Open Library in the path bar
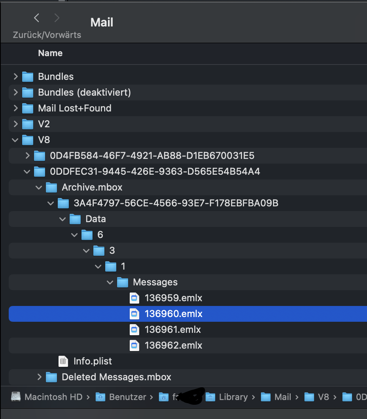This screenshot has width=367, height=419. pos(233,396)
